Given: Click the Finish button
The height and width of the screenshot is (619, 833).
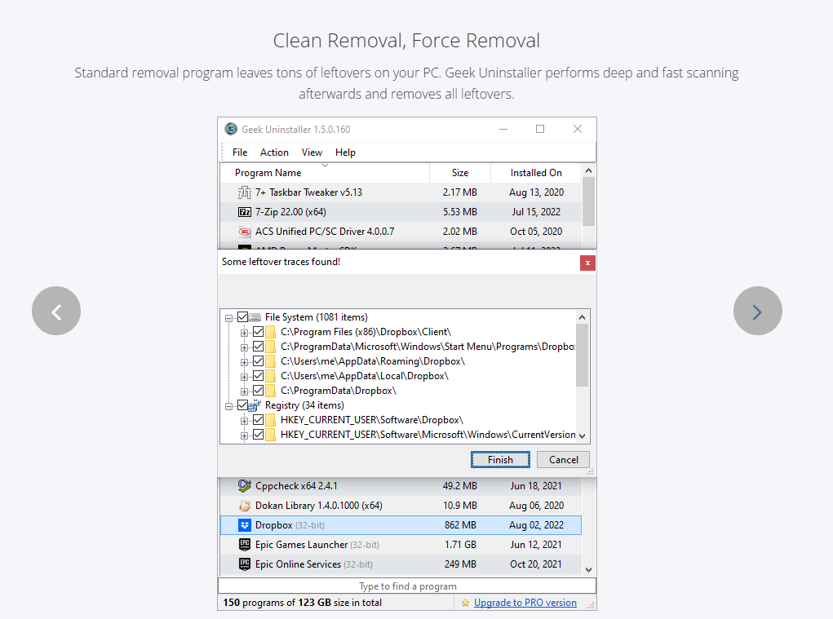Looking at the screenshot, I should 500,460.
